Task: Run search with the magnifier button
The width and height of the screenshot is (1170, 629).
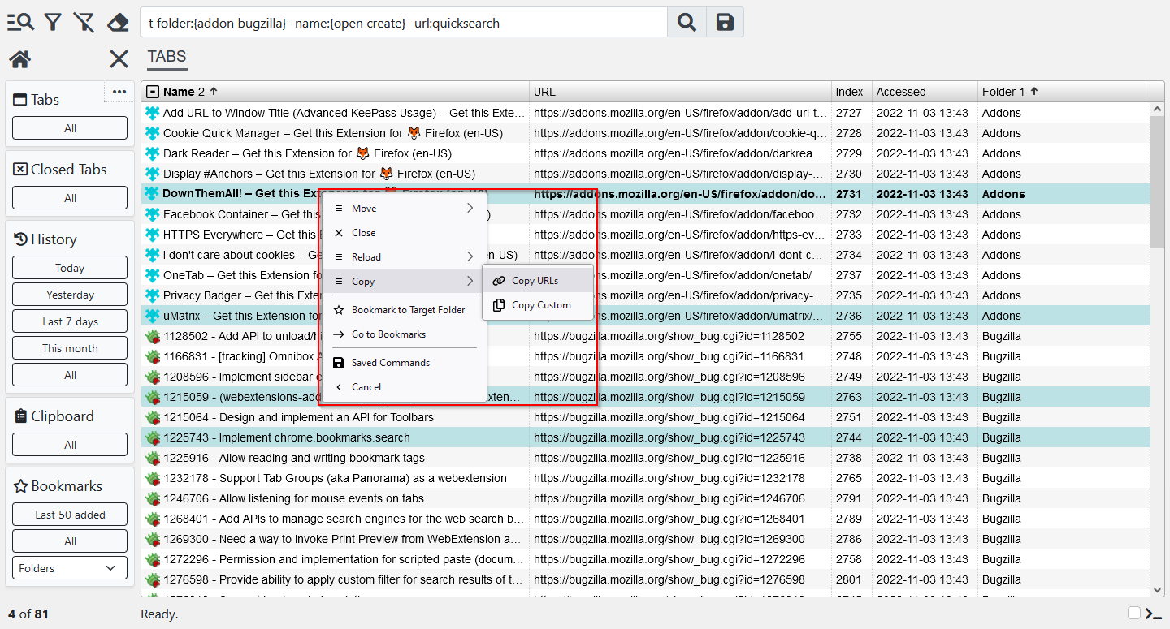Action: tap(687, 23)
